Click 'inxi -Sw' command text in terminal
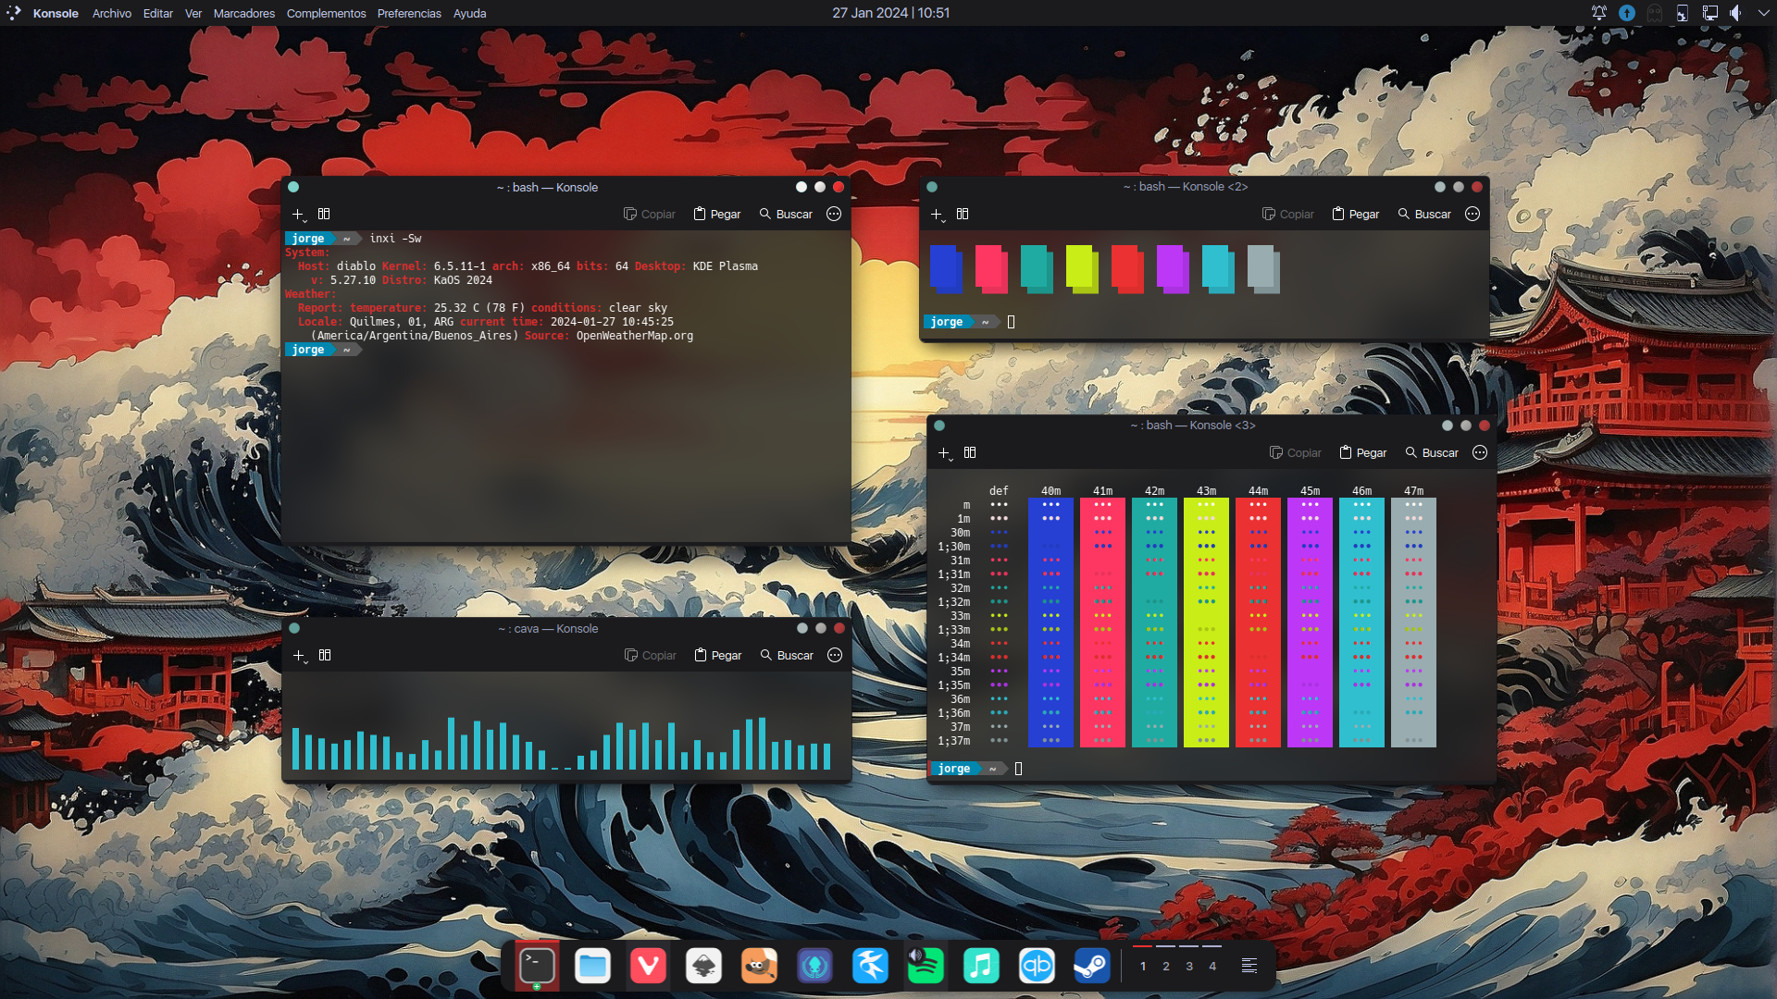 tap(395, 239)
